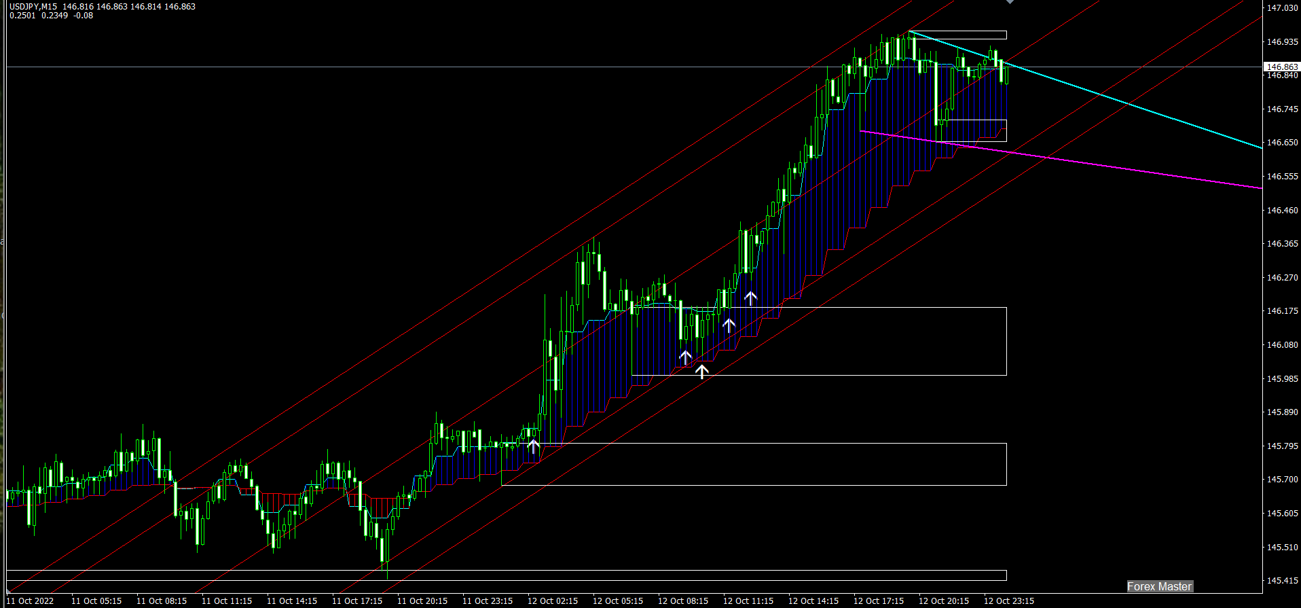Click the 146.555 price axis label
Viewport: 1301px width, 608px height.
tap(1282, 177)
